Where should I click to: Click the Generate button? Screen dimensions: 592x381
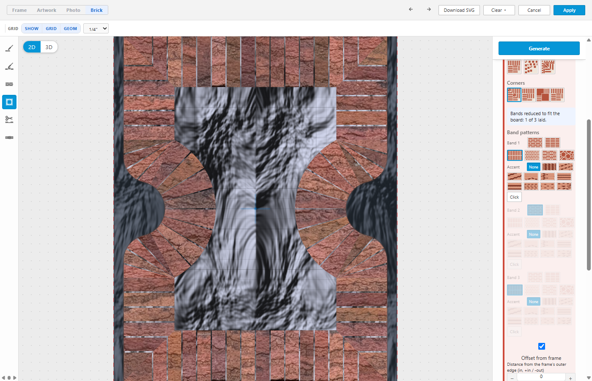click(539, 48)
